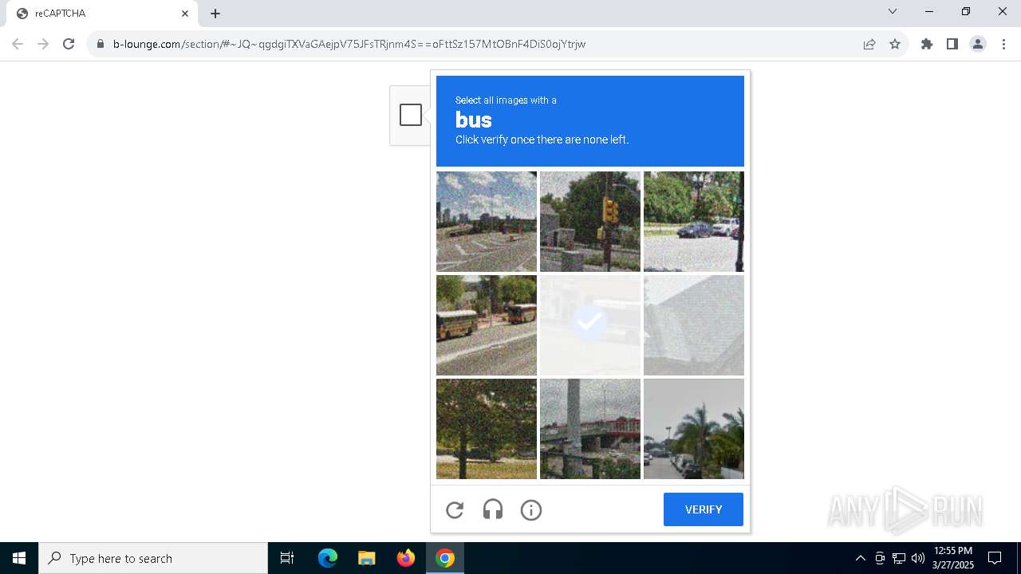Image resolution: width=1021 pixels, height=574 pixels.
Task: Open the volume speaker tray icon
Action: tap(918, 558)
